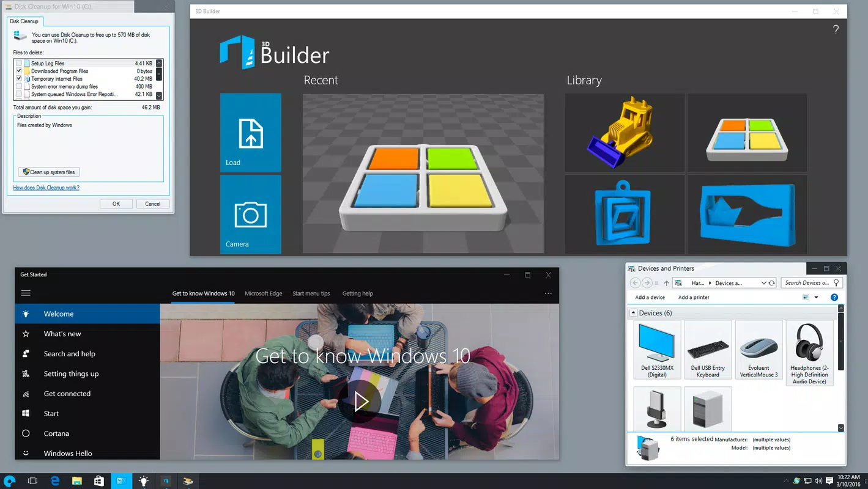Open File Explorer from the taskbar

[x=77, y=481]
